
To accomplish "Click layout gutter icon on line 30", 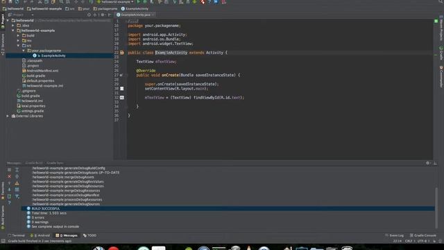I will tap(122, 88).
